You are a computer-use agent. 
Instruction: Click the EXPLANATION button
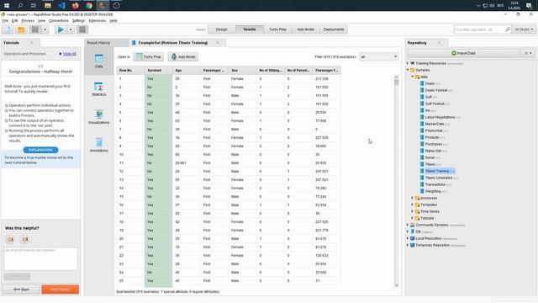[40, 150]
